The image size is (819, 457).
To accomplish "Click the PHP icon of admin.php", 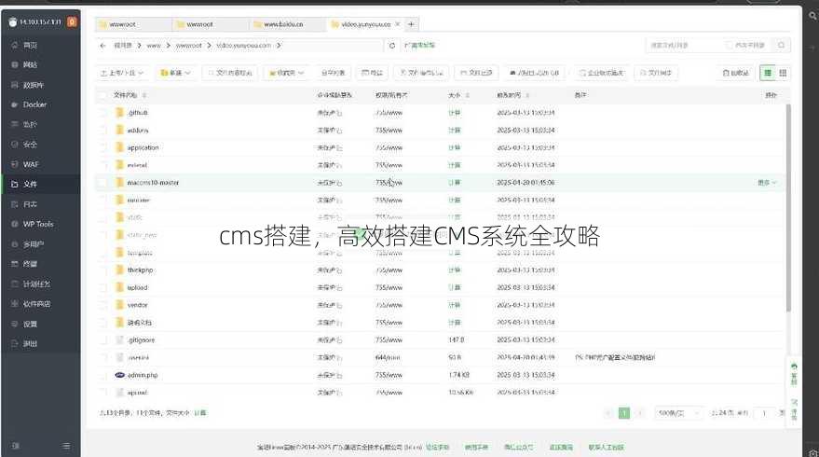I will 119,375.
